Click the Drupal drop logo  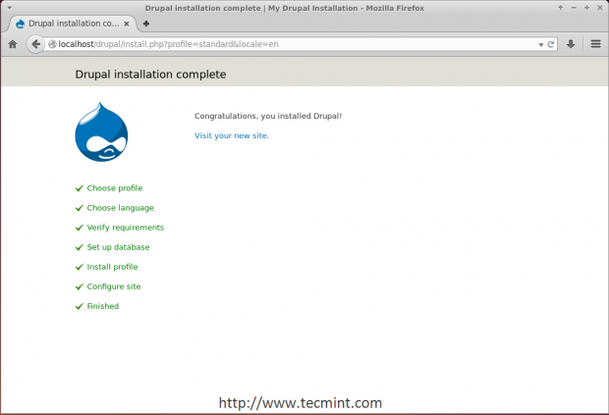coord(101,131)
